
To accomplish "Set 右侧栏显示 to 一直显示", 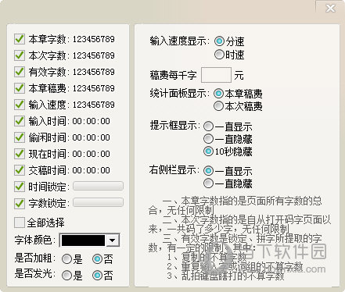I will 208,171.
